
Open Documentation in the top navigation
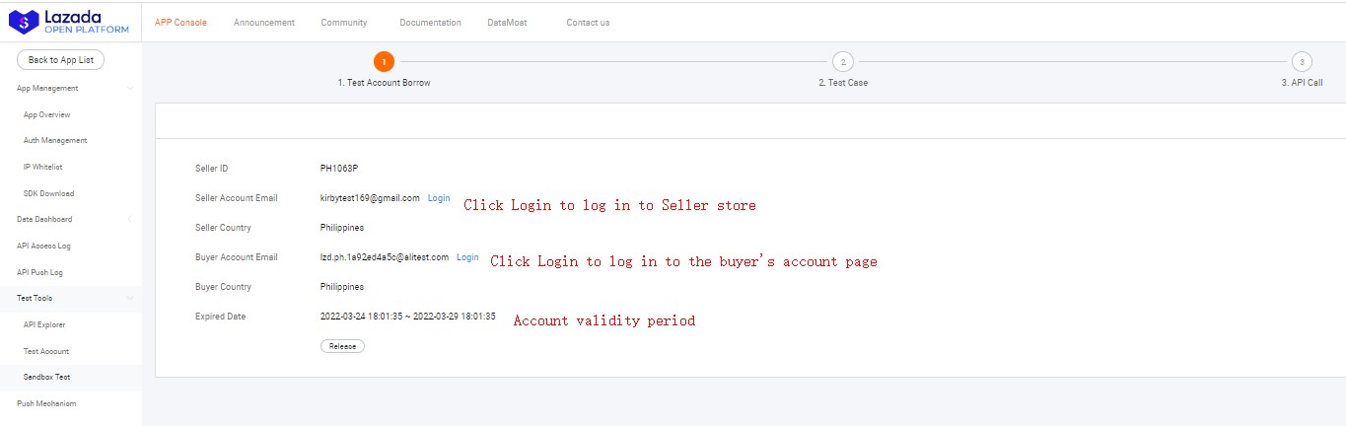coord(430,23)
